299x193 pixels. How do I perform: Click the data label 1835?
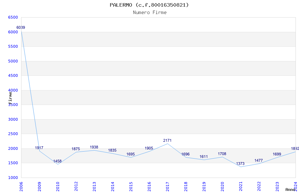(112, 151)
